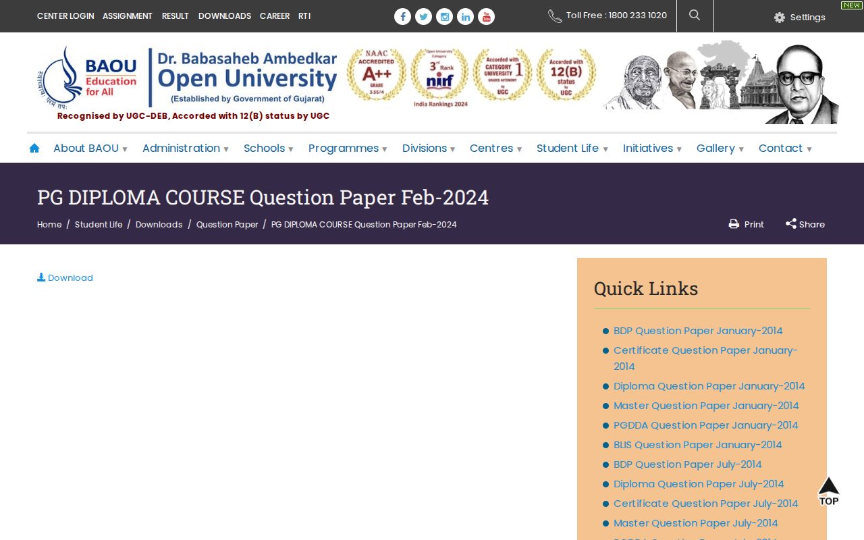
Task: Open CENTER LOGIN in top bar
Action: pyautogui.click(x=65, y=16)
